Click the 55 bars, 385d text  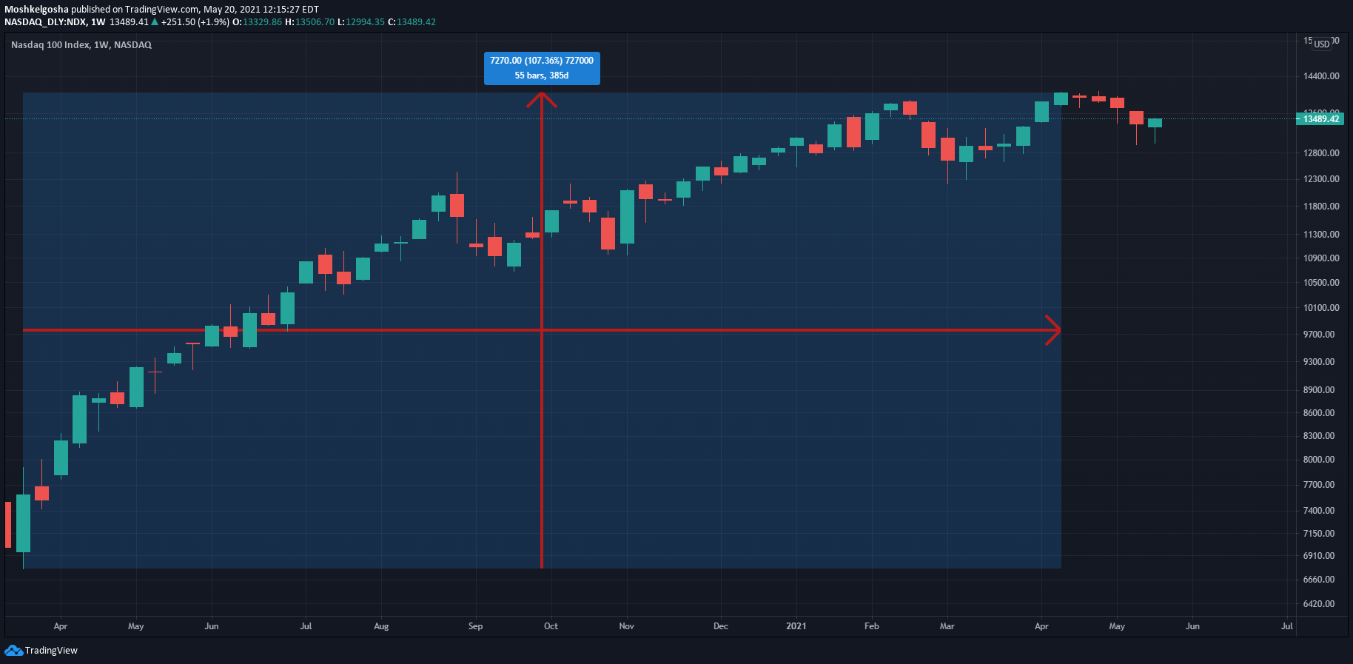point(542,76)
